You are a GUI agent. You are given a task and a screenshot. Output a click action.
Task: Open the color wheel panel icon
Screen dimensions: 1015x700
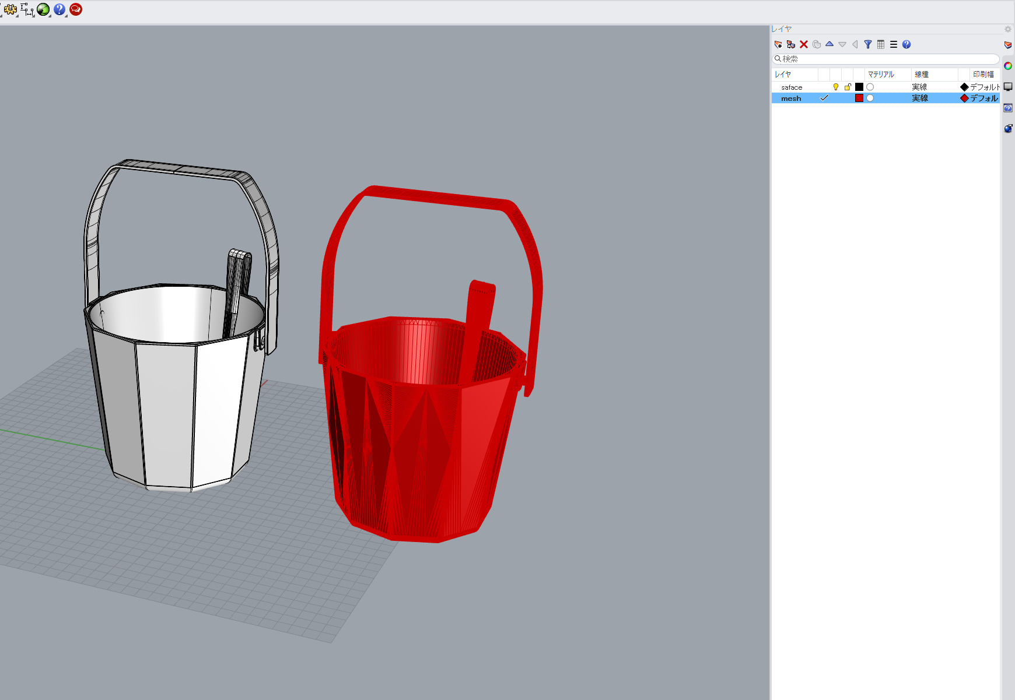pyautogui.click(x=1008, y=66)
